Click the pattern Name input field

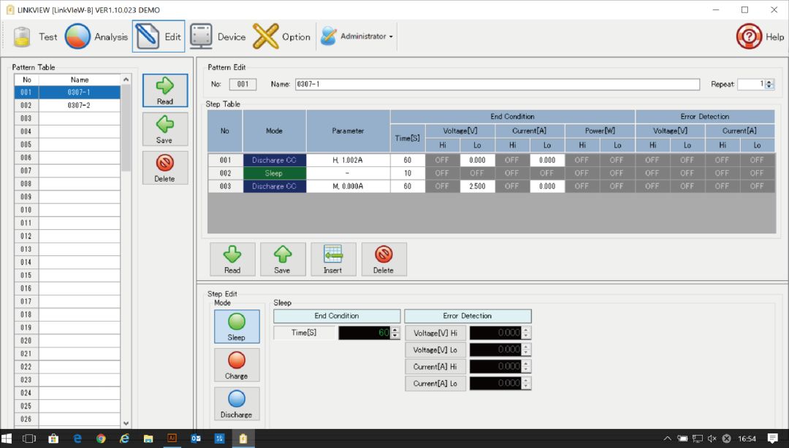(498, 85)
